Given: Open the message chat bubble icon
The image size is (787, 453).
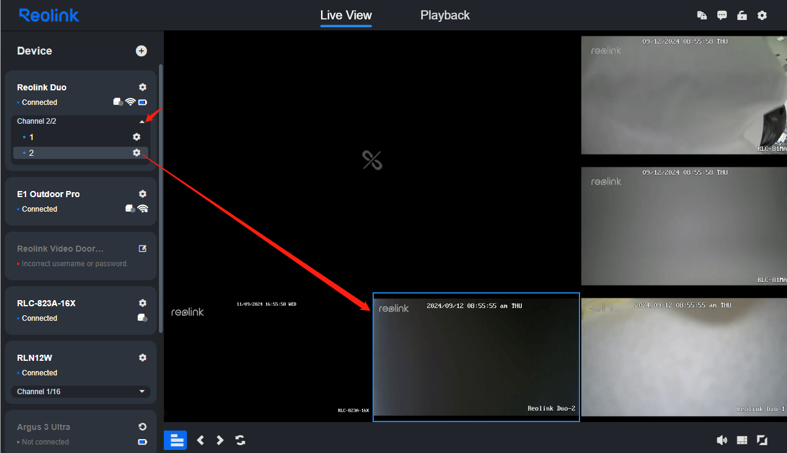Looking at the screenshot, I should 722,16.
